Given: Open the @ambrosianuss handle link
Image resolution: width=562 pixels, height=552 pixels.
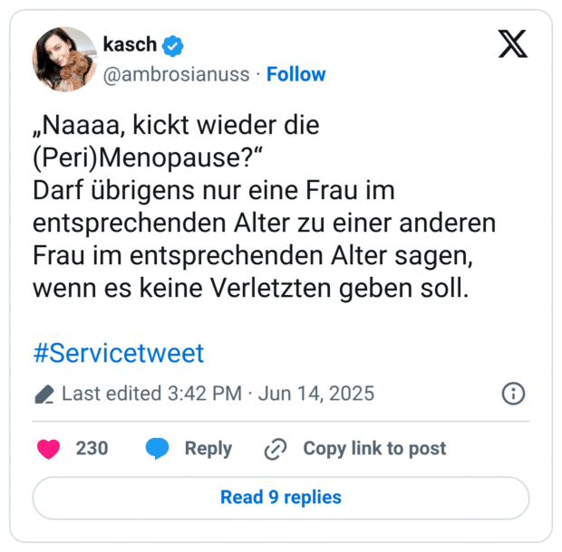Looking at the screenshot, I should click(x=177, y=74).
